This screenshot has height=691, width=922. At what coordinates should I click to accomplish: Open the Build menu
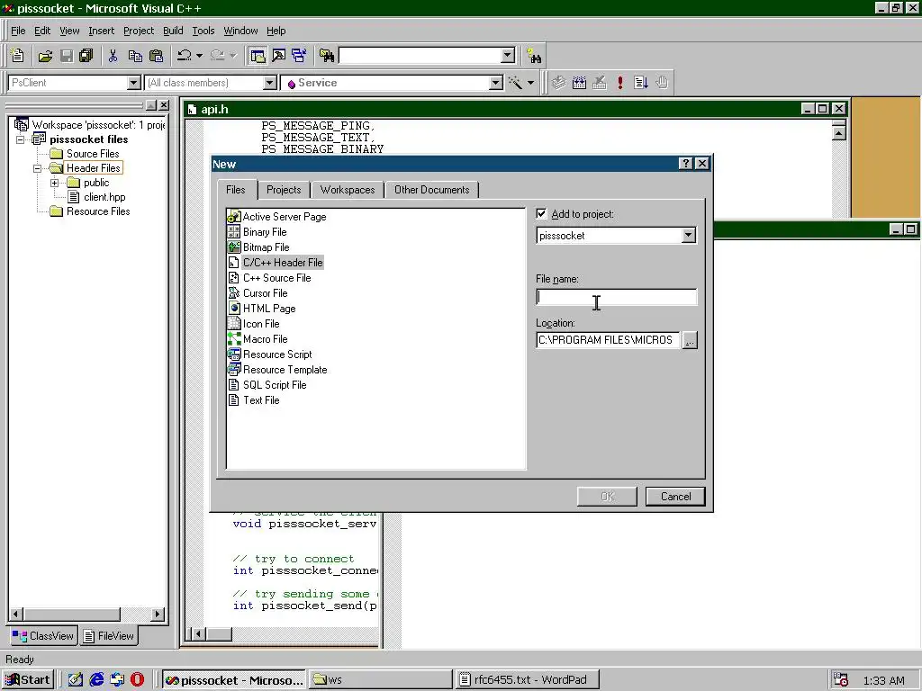point(173,31)
